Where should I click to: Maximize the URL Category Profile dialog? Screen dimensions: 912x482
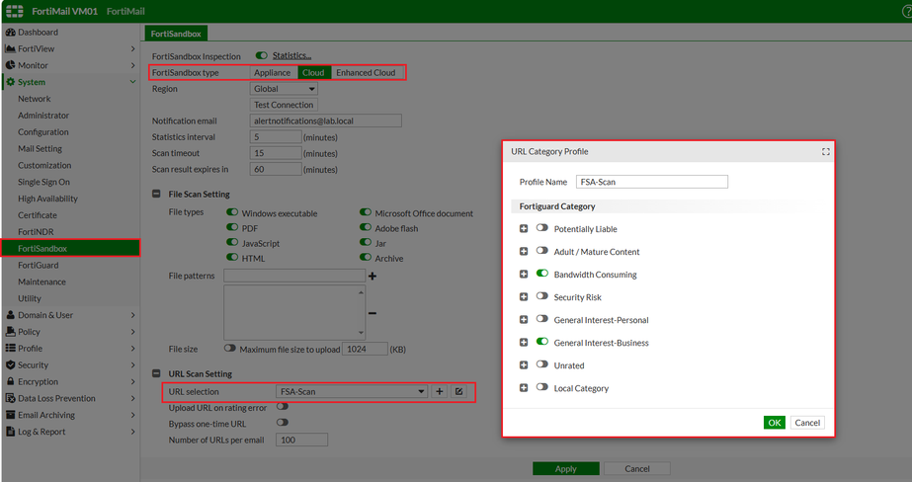tap(826, 152)
